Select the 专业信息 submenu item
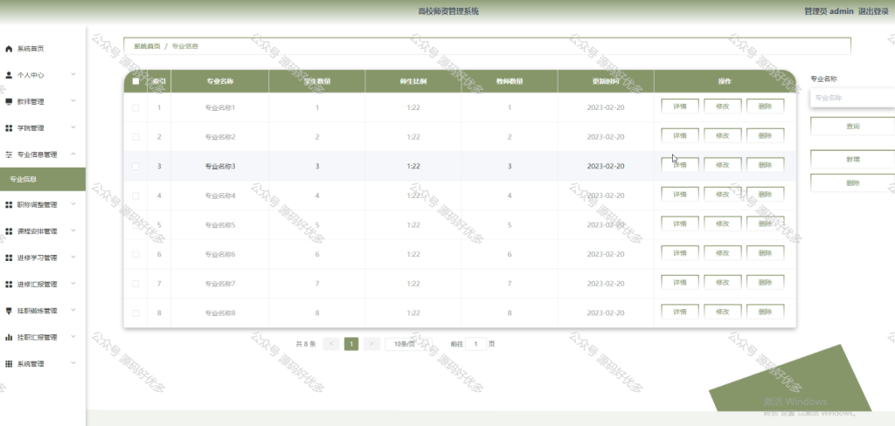Image resolution: width=895 pixels, height=426 pixels. pos(43,179)
